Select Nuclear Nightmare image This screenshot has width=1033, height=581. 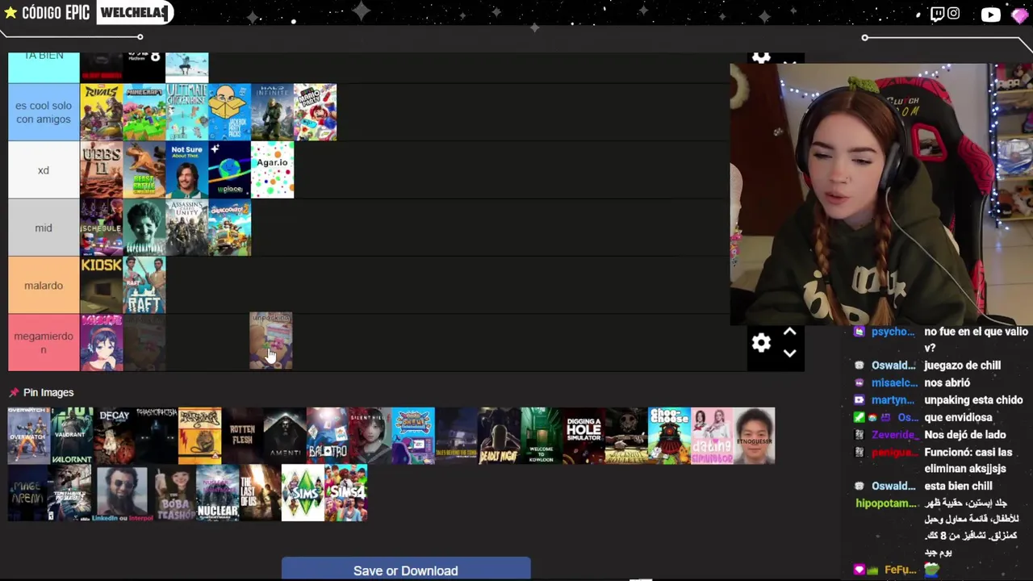(x=217, y=493)
